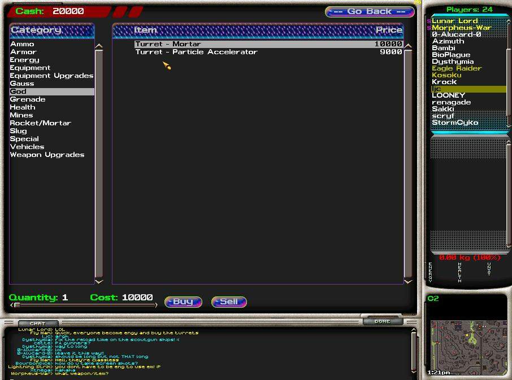512x380 pixels.
Task: Click the player list scroll-up arrow
Action: [x=509, y=19]
